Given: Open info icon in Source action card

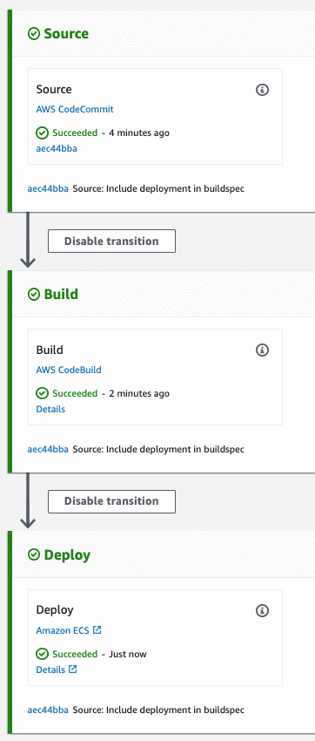Looking at the screenshot, I should tap(262, 89).
